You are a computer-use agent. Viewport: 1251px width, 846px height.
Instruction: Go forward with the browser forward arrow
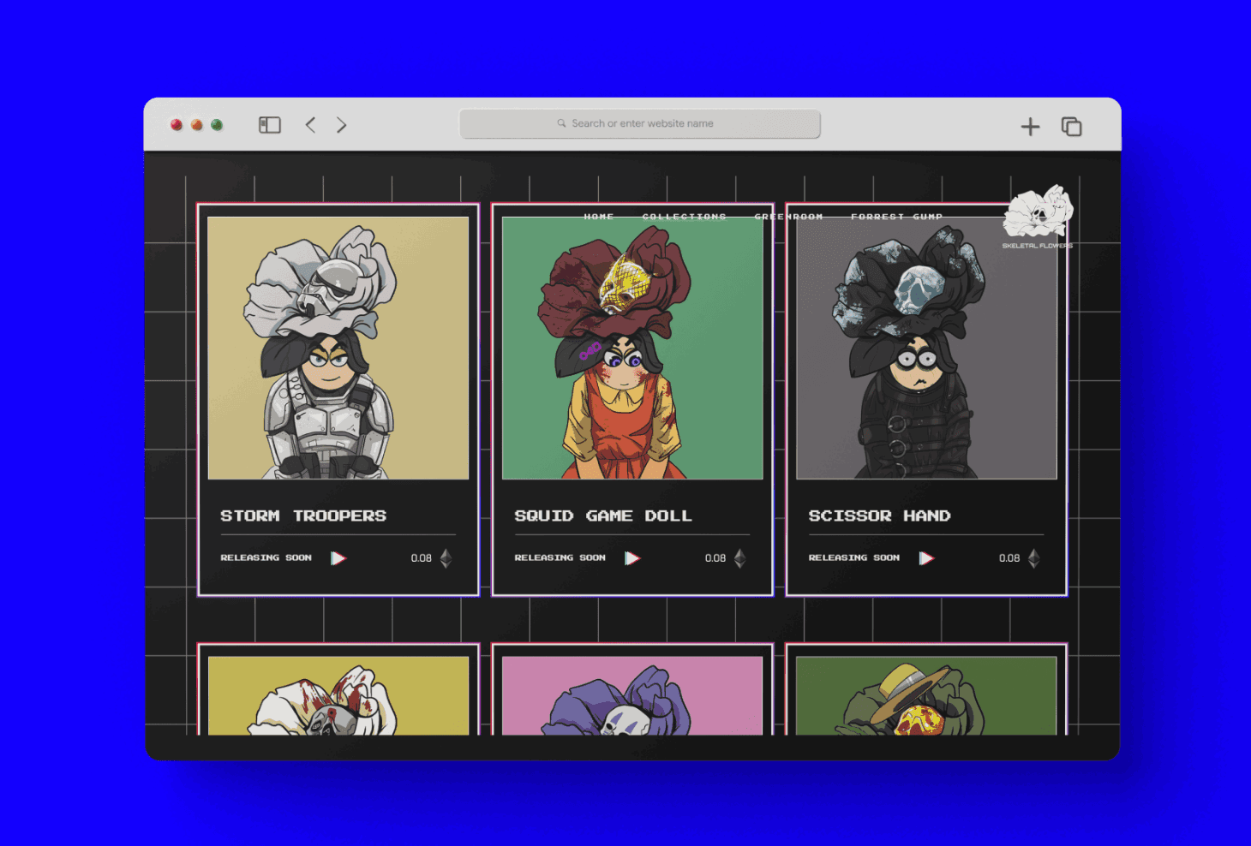[x=341, y=125]
